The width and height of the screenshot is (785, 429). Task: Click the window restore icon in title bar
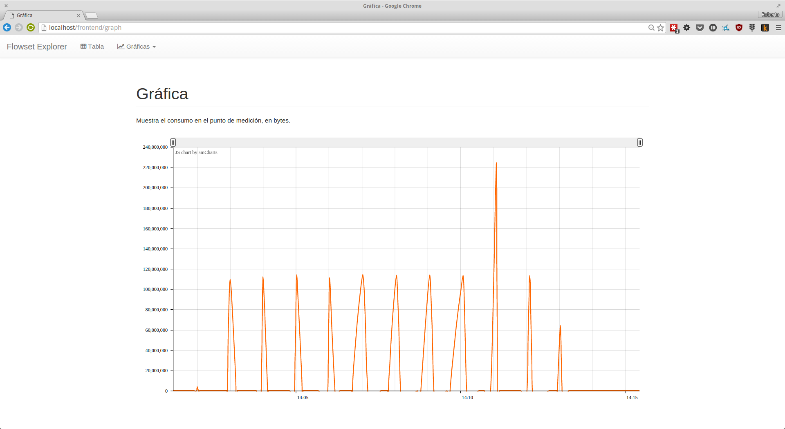pos(778,6)
